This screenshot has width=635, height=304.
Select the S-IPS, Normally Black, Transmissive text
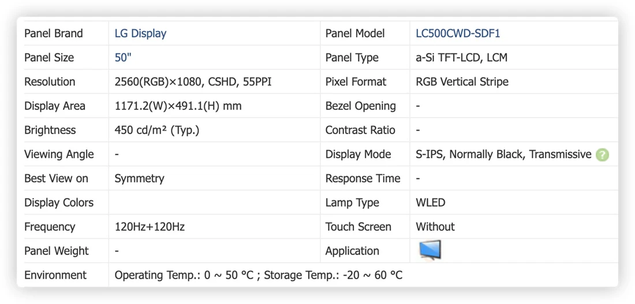(504, 155)
